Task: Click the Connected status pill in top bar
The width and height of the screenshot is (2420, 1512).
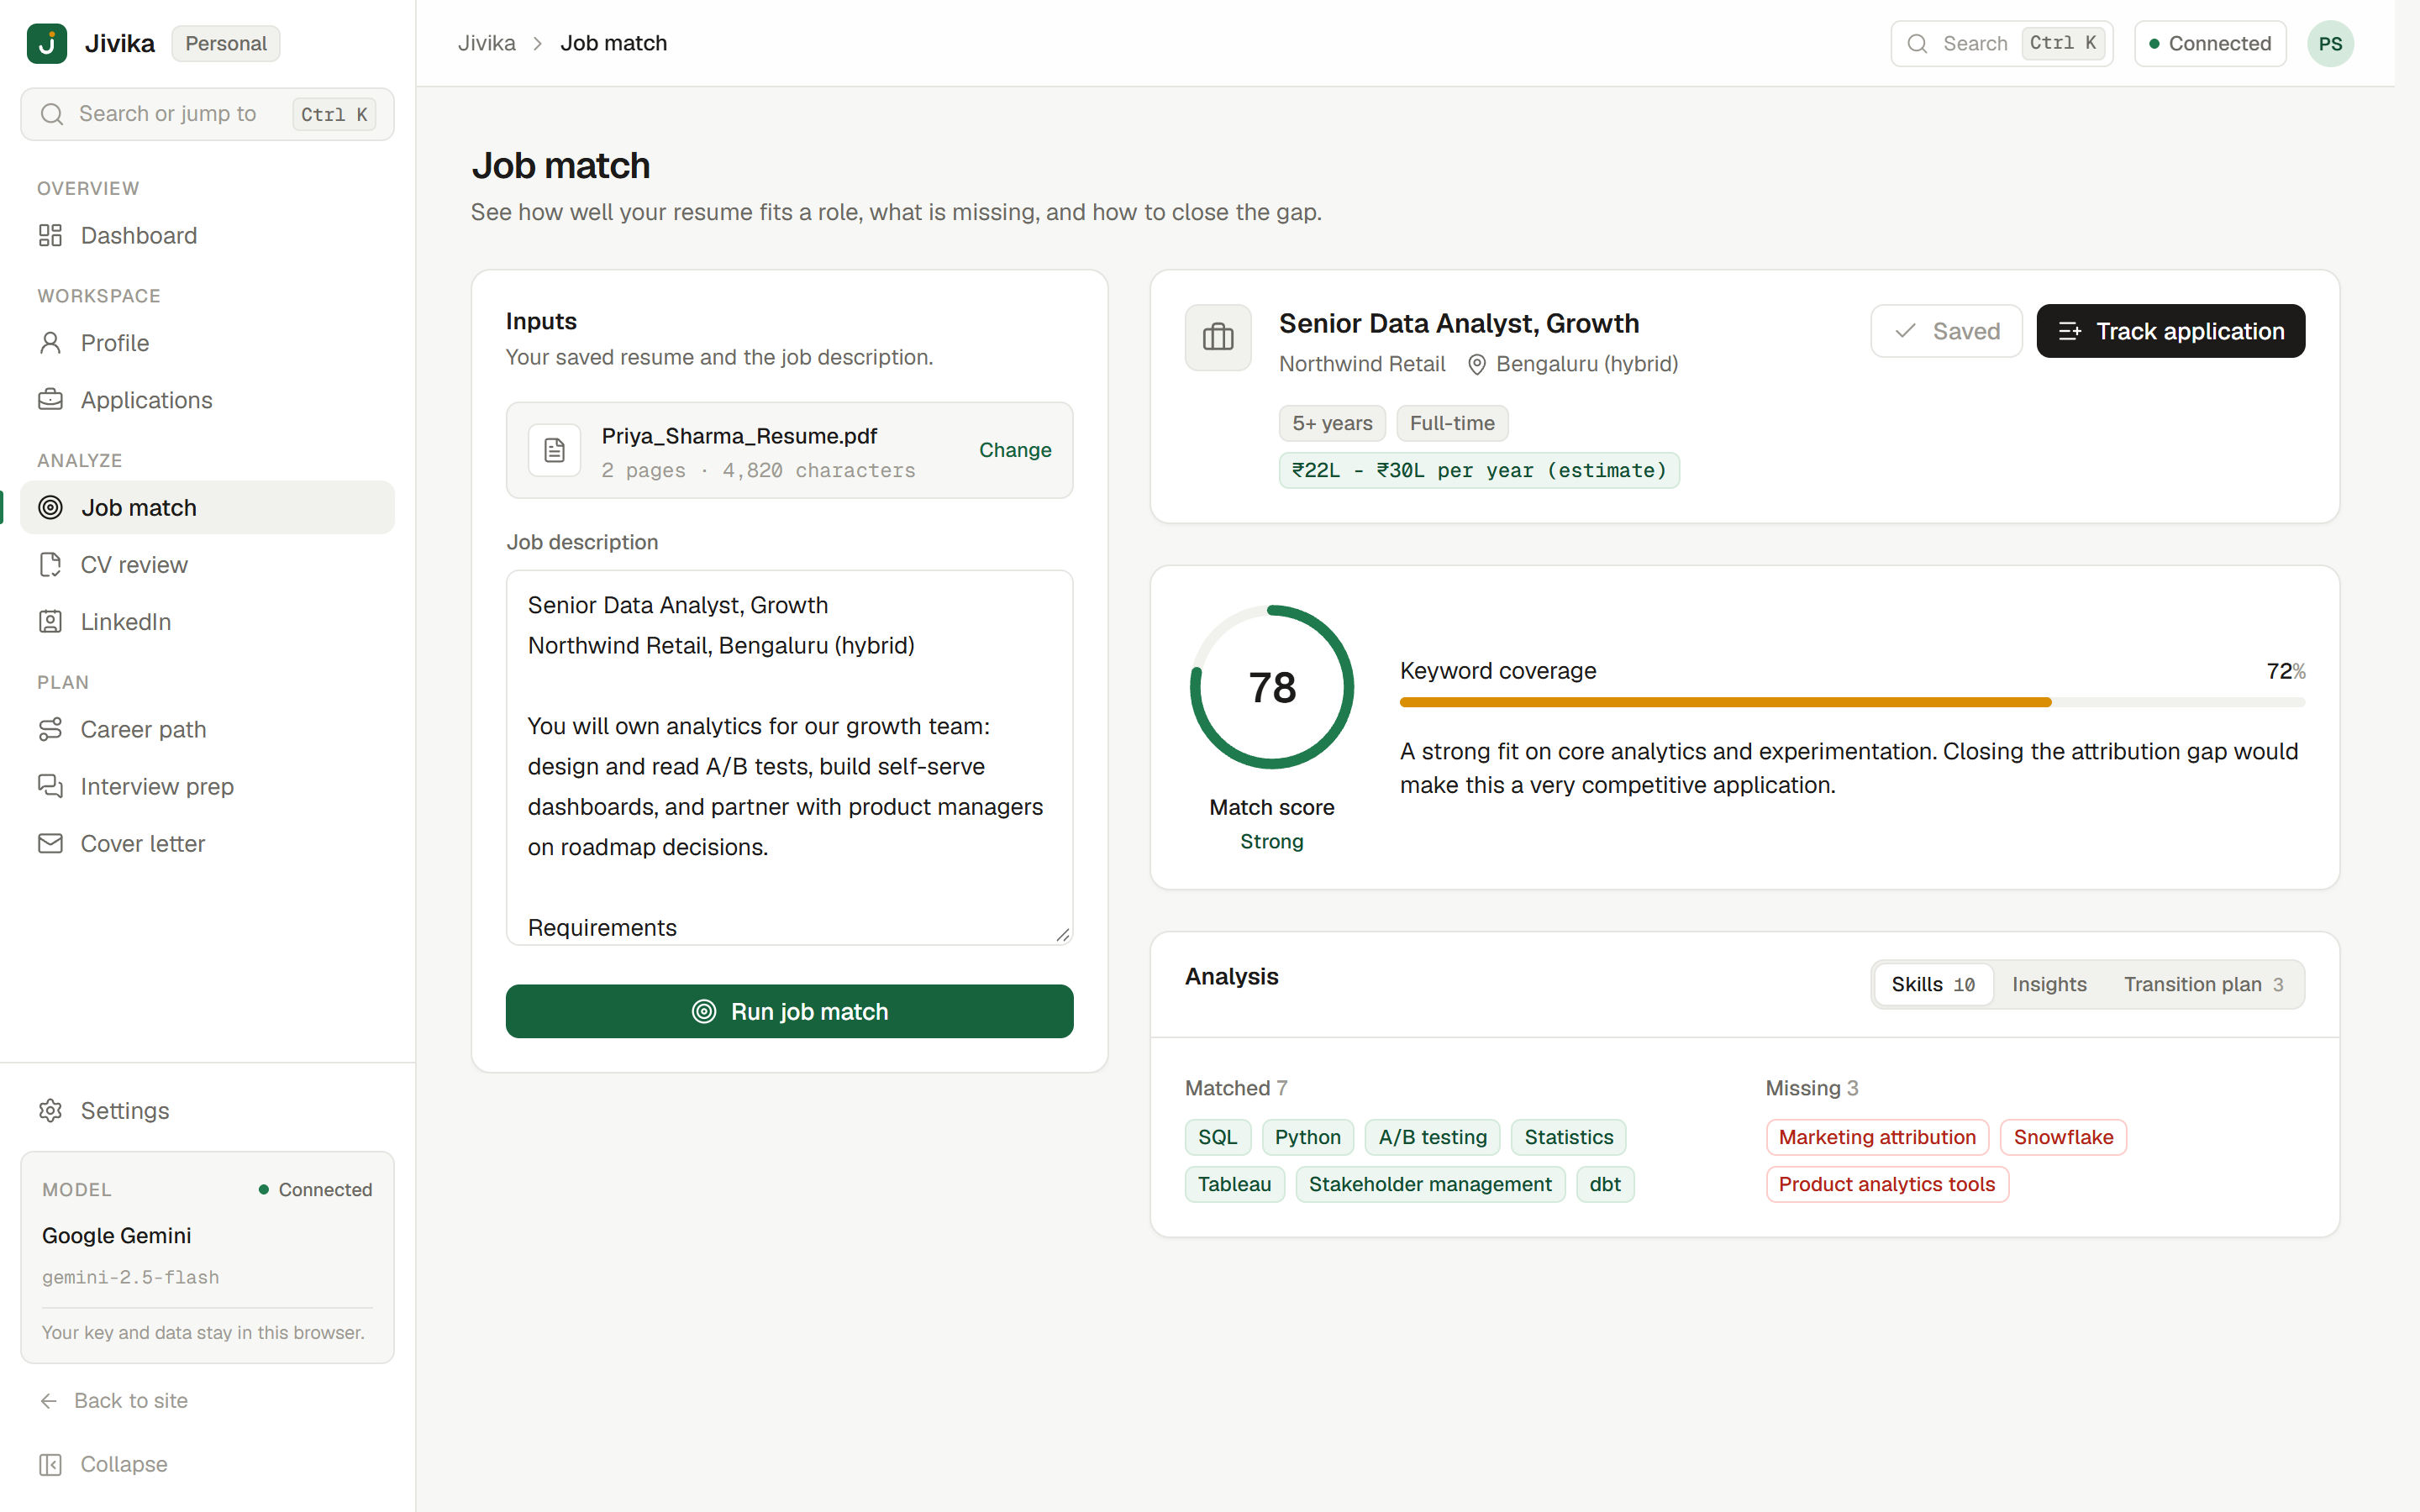Action: [2210, 43]
